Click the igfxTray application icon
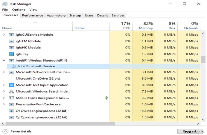 pyautogui.click(x=11, y=54)
